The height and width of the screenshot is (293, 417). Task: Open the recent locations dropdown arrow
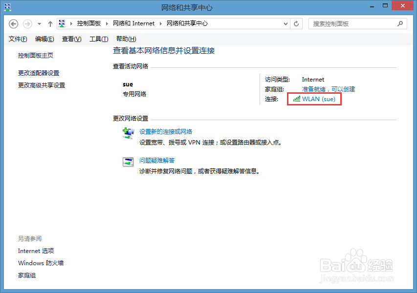[x=39, y=23]
